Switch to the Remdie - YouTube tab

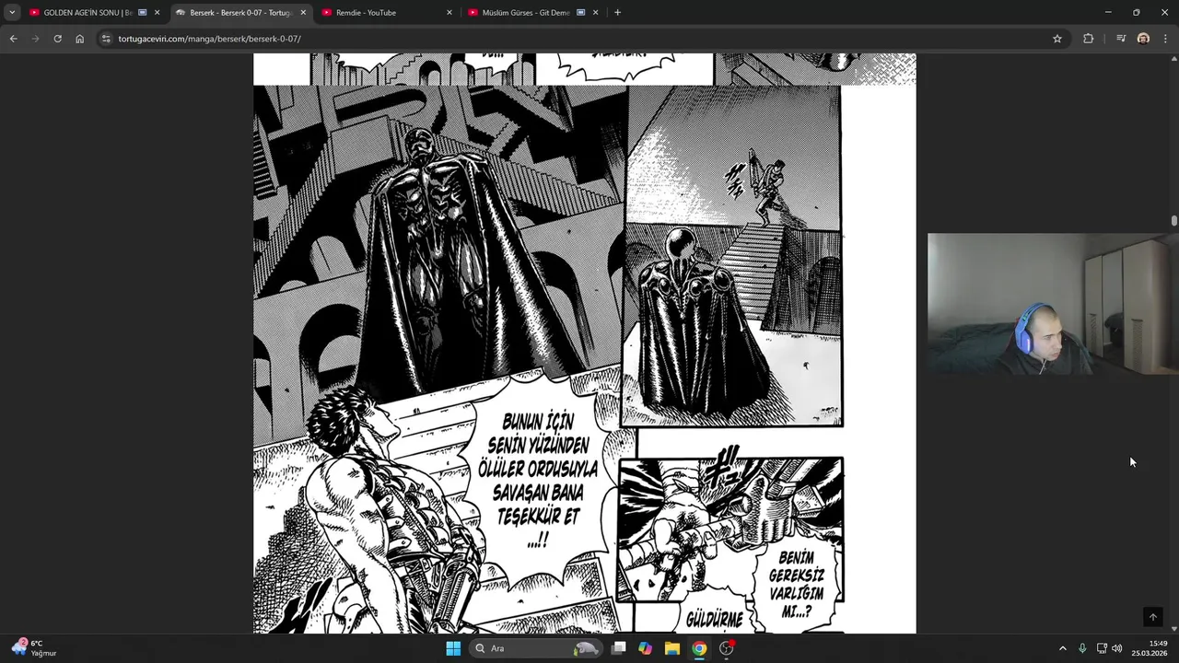click(387, 13)
